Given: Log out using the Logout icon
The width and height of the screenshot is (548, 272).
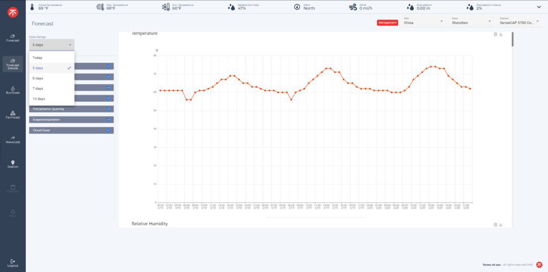Looking at the screenshot, I should [x=13, y=262].
